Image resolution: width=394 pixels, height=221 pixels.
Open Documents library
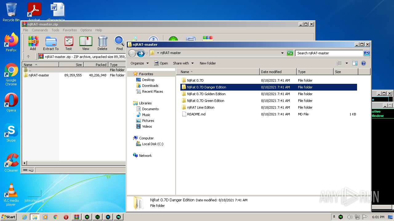coord(150,109)
